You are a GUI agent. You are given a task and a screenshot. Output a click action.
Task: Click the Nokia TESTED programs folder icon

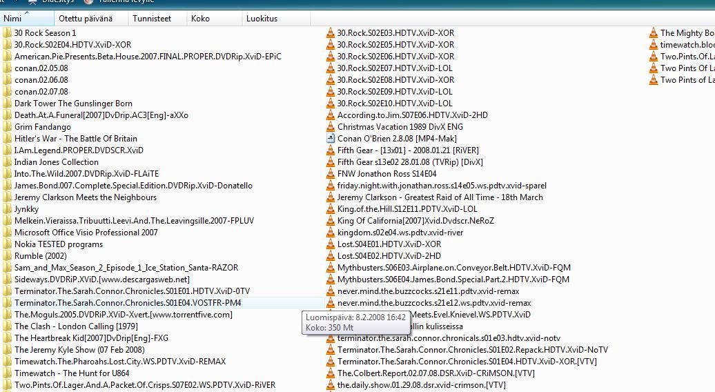(x=7, y=244)
